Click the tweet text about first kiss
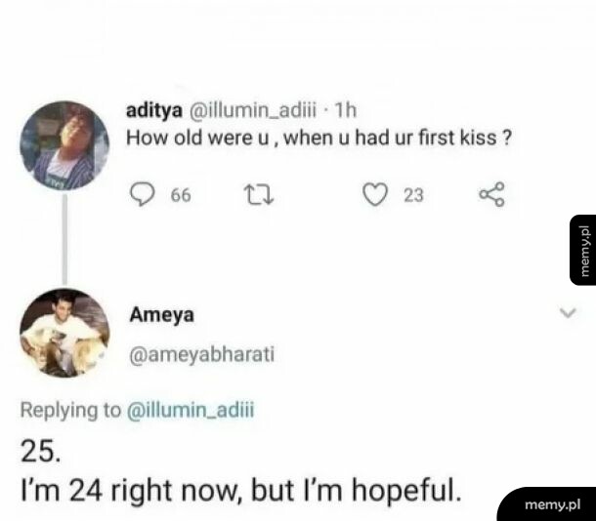Viewport: 596px width, 521px height. 319,138
